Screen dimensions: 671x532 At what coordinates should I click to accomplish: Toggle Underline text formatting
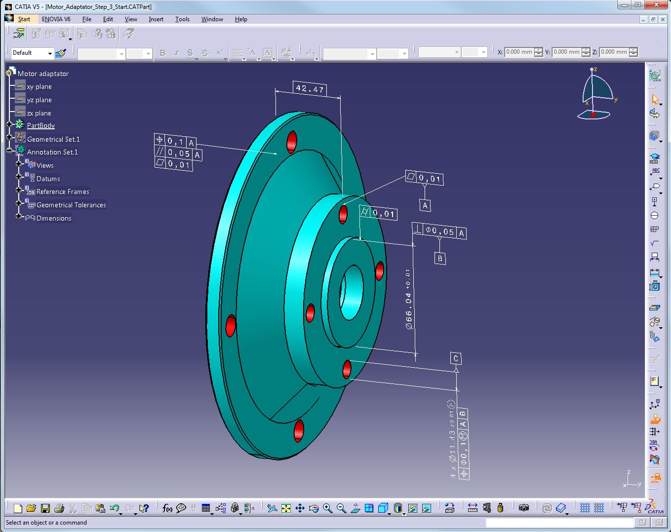pos(190,53)
